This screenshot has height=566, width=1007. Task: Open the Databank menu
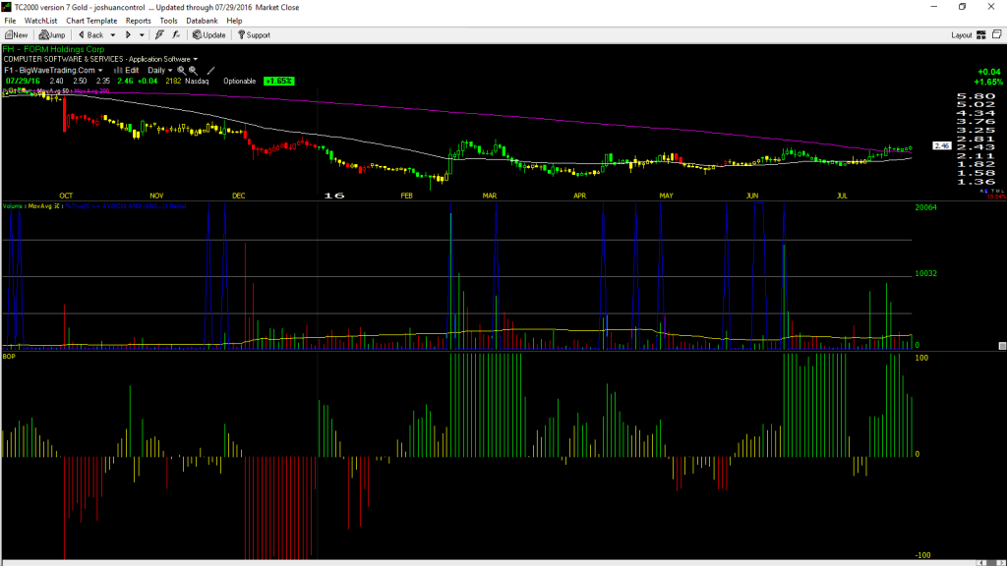[x=202, y=21]
